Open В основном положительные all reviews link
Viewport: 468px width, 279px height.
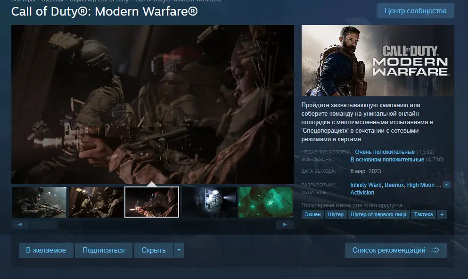387,160
